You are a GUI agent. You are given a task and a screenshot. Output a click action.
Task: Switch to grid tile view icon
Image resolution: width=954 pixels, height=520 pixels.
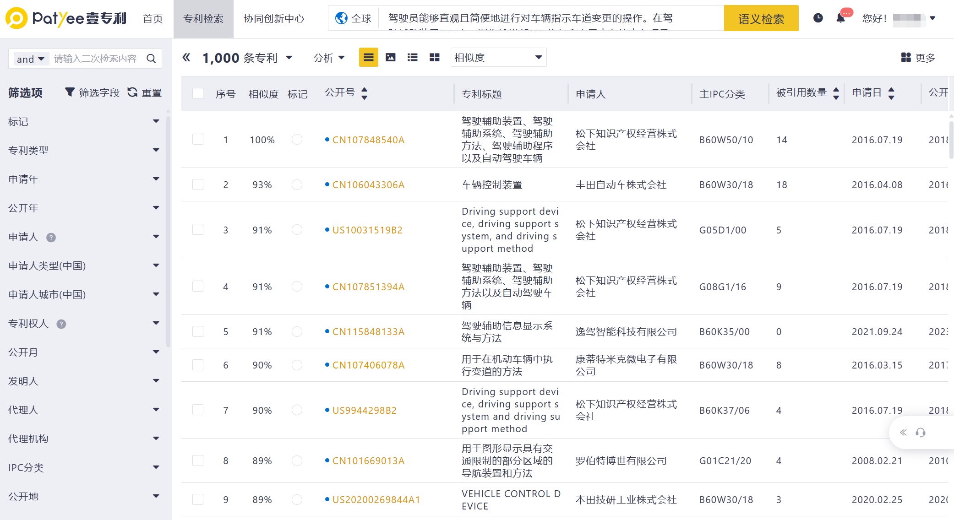click(x=435, y=57)
